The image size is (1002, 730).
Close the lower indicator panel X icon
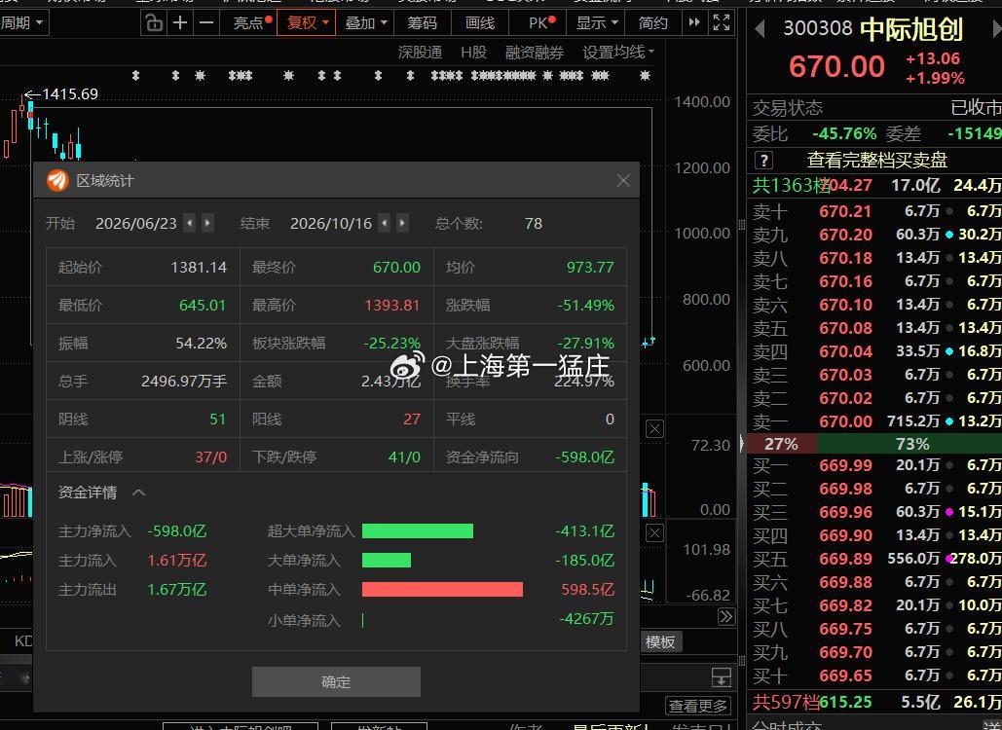654,532
